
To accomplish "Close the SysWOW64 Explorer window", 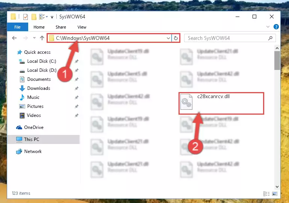I will (271, 17).
